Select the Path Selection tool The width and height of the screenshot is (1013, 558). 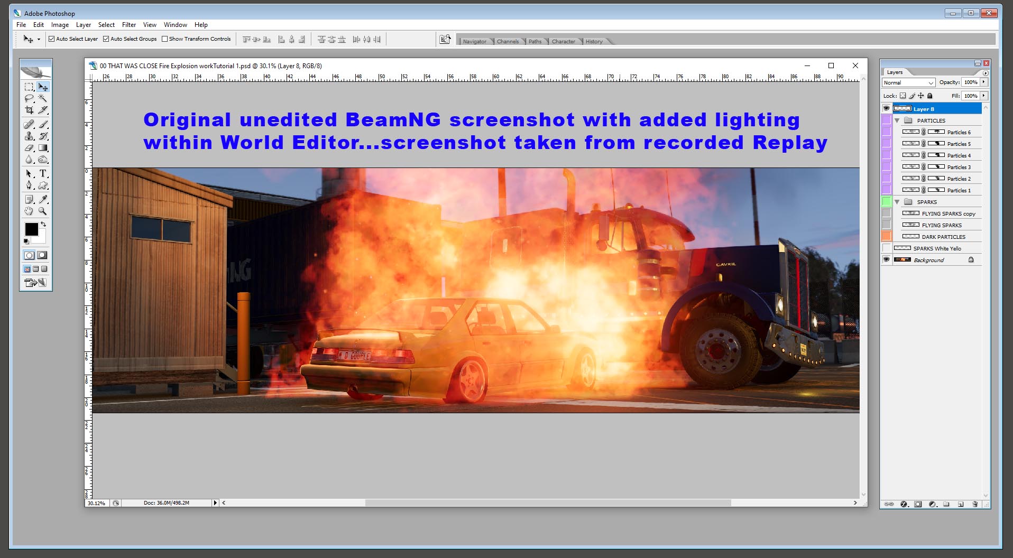(x=29, y=174)
